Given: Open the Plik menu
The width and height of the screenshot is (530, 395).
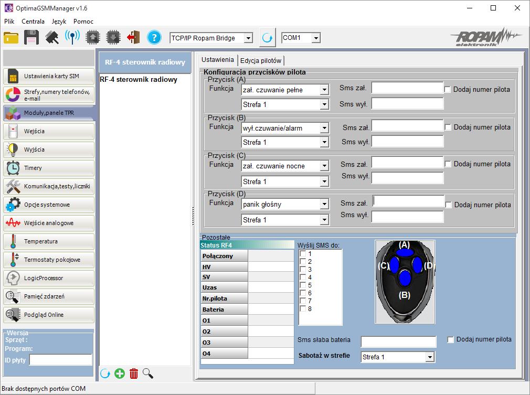Looking at the screenshot, I should (x=9, y=22).
